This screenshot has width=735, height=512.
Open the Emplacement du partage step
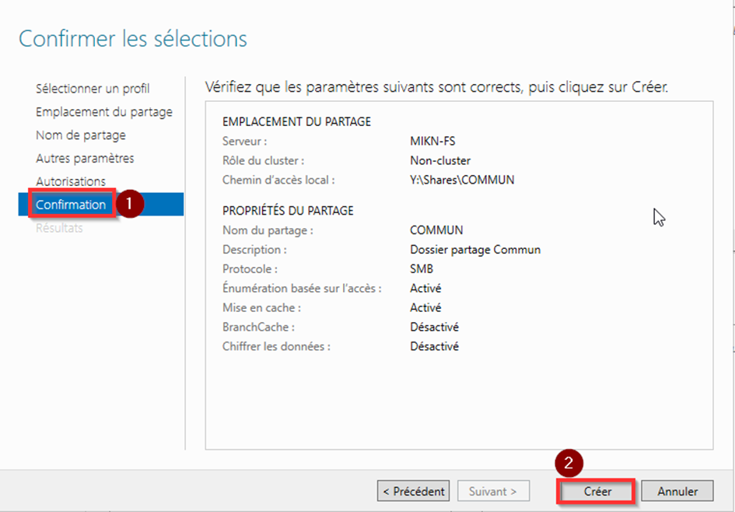(x=104, y=112)
